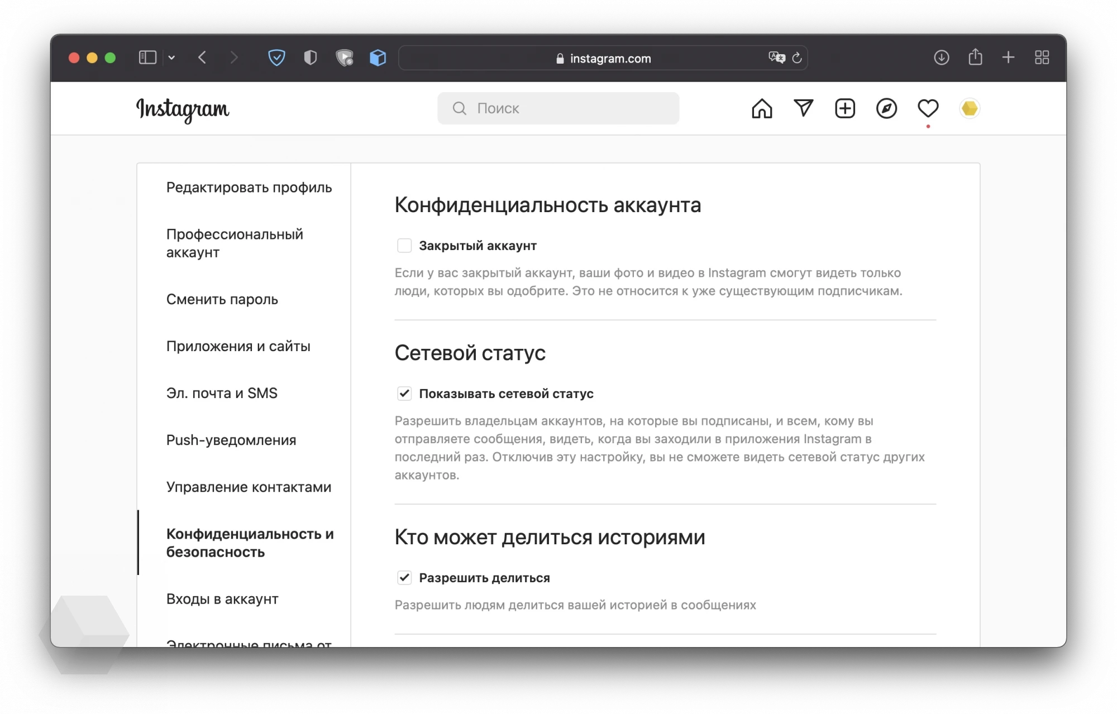Reload the instagram.com page
Image resolution: width=1117 pixels, height=714 pixels.
point(797,57)
